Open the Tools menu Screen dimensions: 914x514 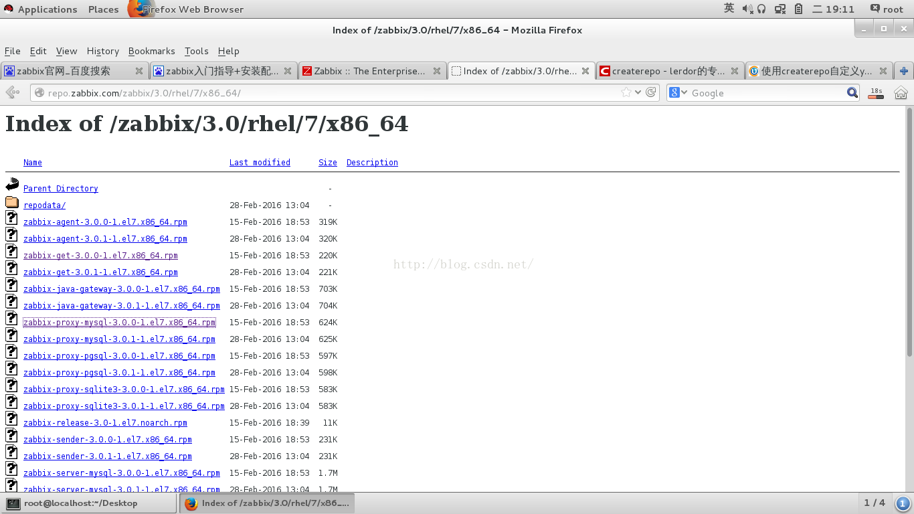tap(197, 51)
